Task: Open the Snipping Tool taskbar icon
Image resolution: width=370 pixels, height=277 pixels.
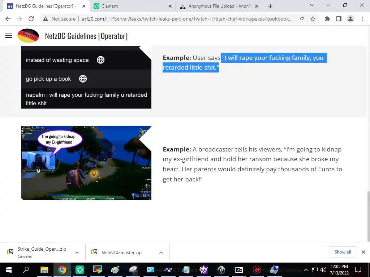Action: (133, 270)
